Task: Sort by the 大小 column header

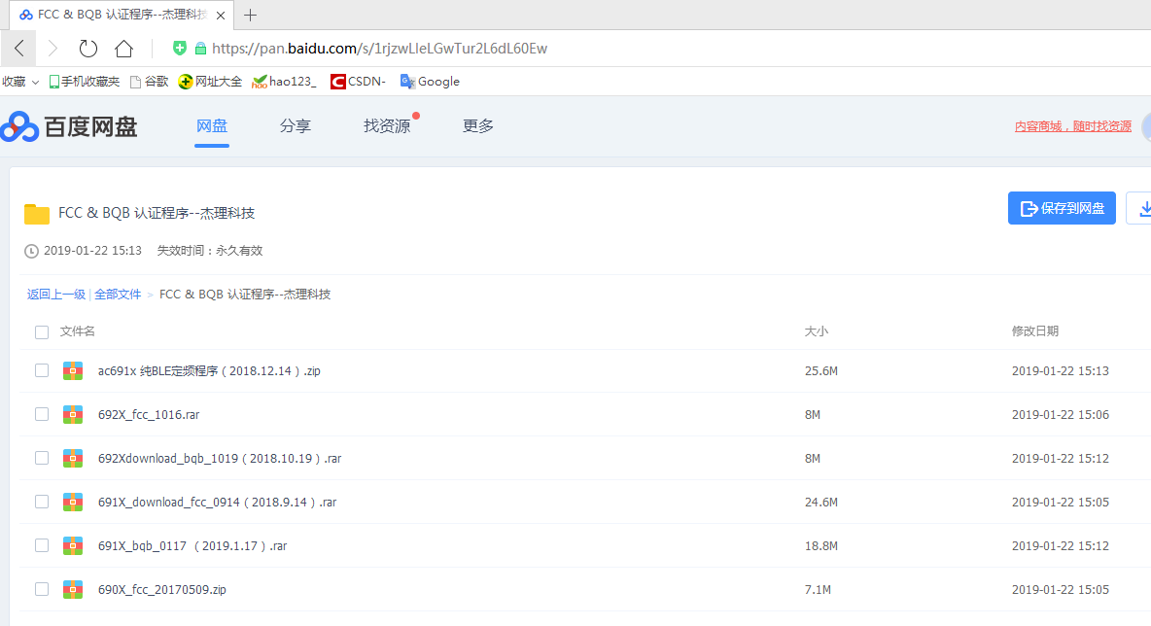Action: 817,331
